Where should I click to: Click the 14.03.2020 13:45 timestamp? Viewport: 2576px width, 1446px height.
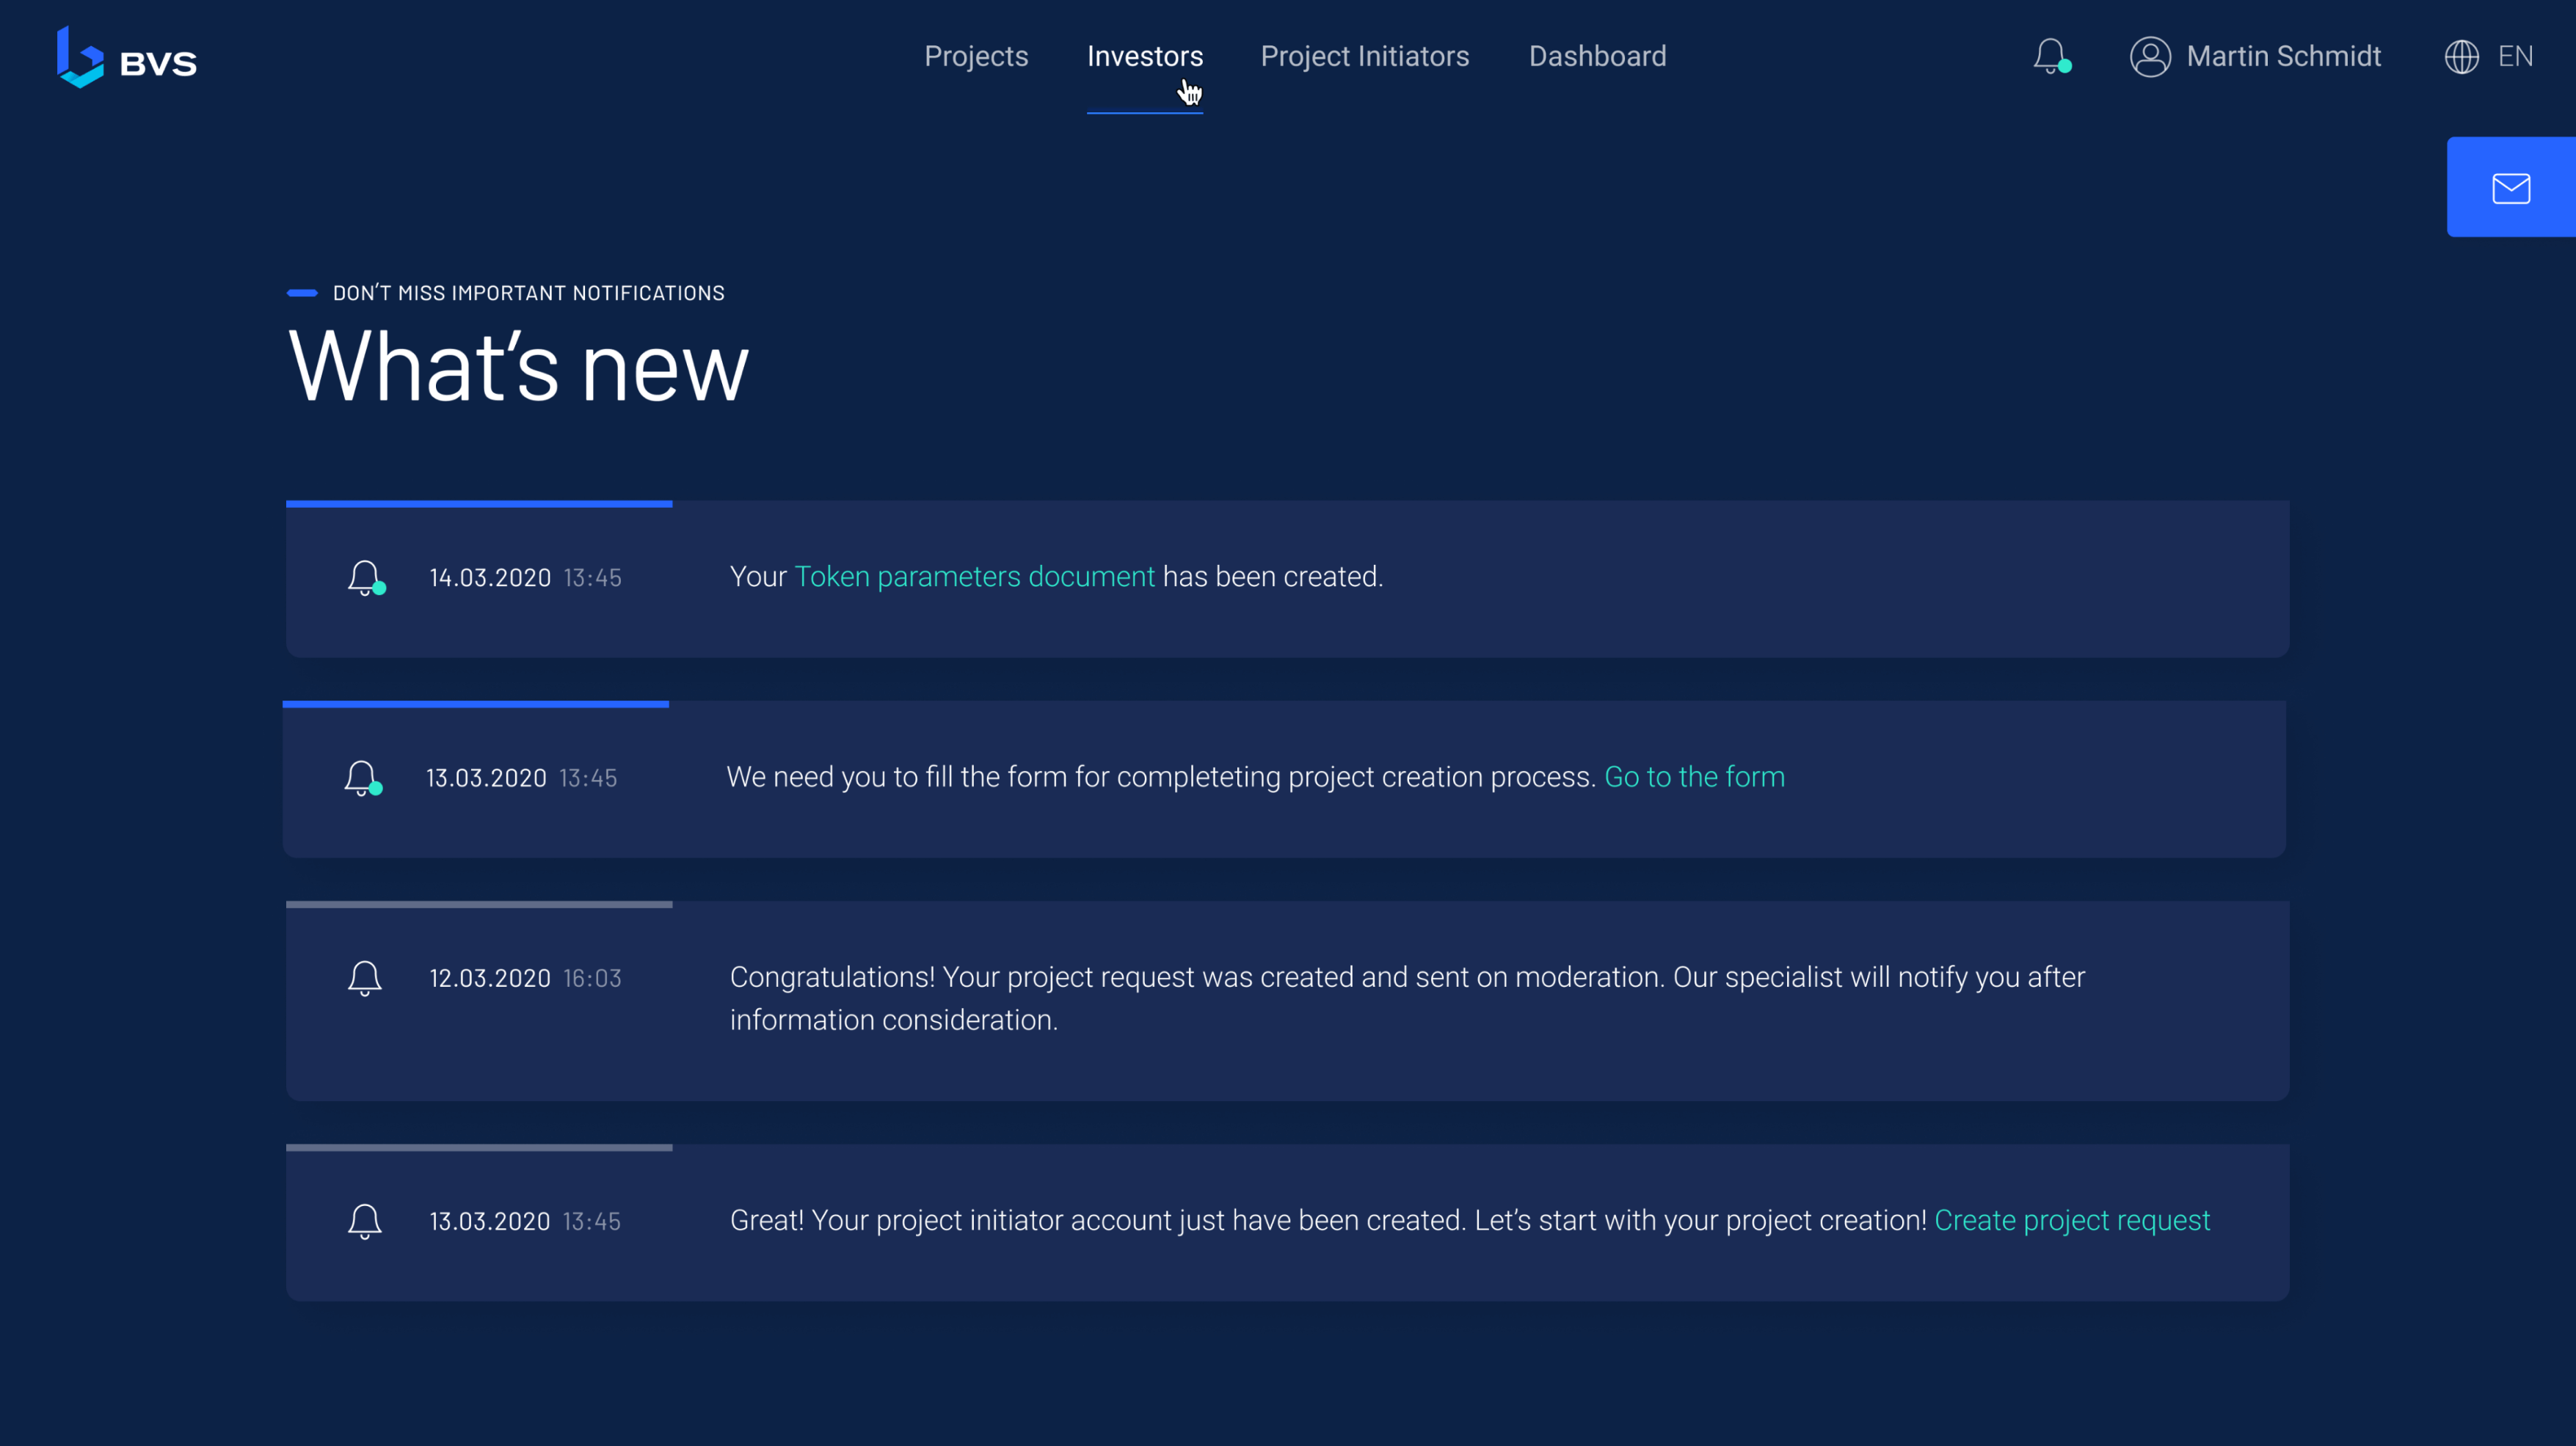[525, 577]
